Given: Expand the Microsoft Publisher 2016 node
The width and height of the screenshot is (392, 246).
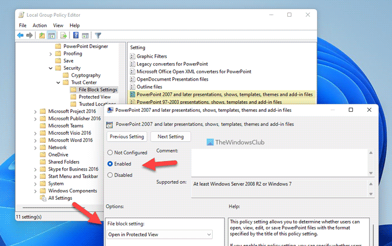Looking at the screenshot, I should 35,119.
